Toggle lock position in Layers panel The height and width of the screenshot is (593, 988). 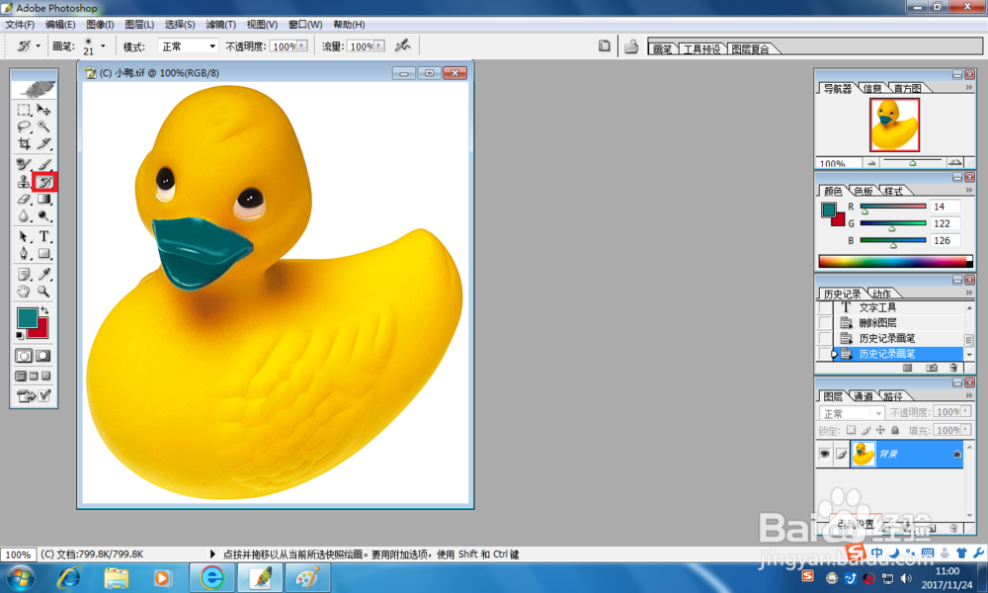click(880, 430)
